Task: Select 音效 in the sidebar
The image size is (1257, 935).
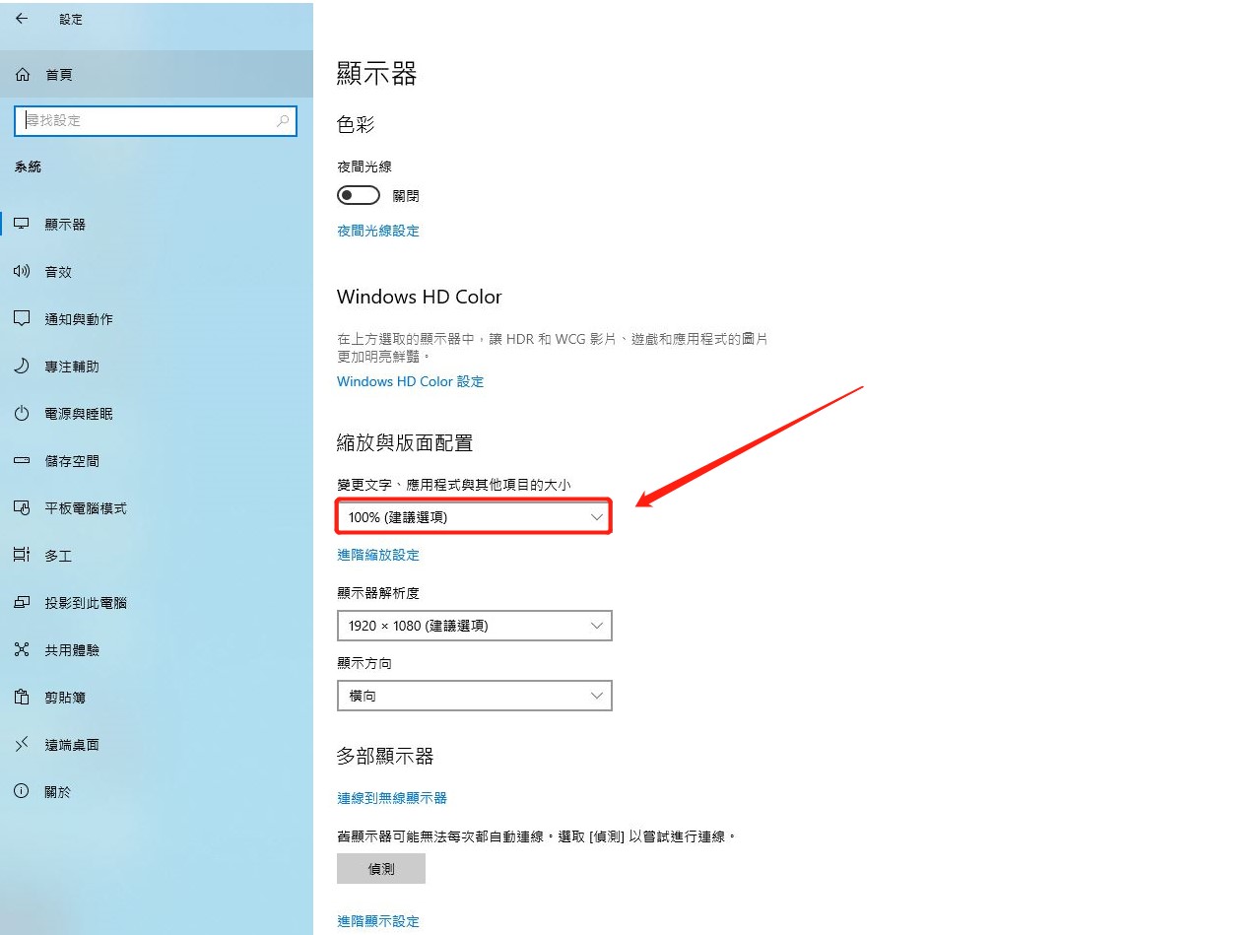Action: click(157, 272)
